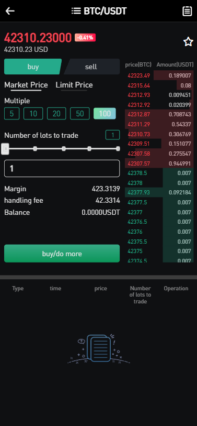
Task: Select the 42312.87 sell order row
Action: tap(159, 114)
